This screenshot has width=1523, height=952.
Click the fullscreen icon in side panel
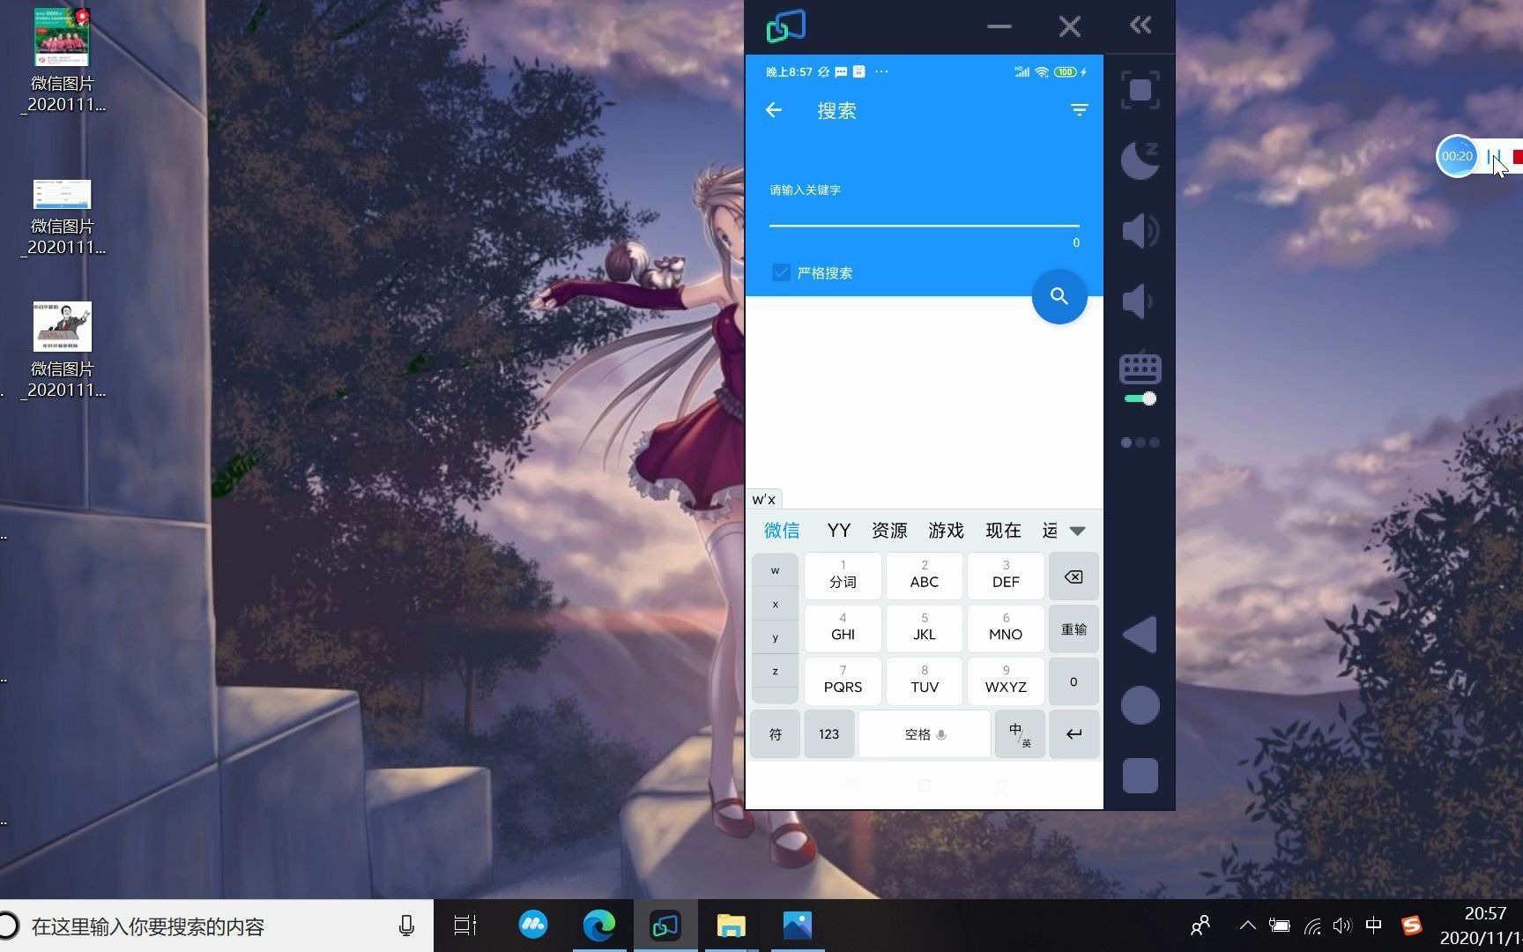click(x=1140, y=90)
